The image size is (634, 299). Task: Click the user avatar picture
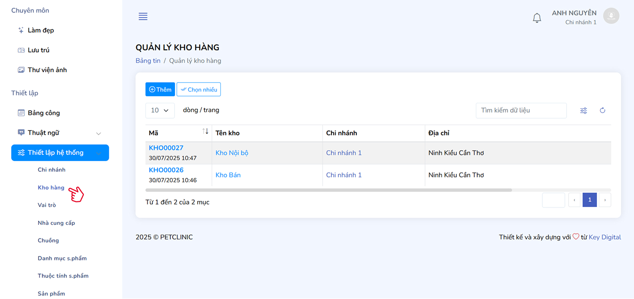pos(611,16)
